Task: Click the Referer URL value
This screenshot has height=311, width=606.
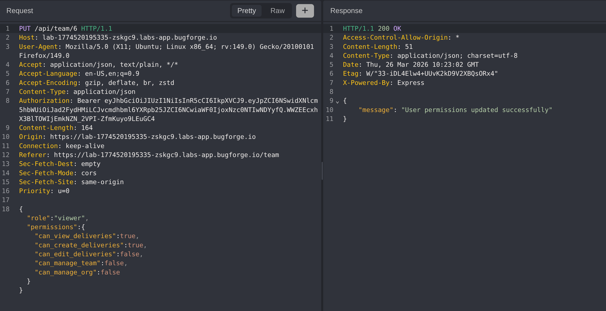Action: coord(166,155)
